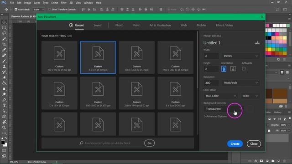This screenshot has height=164, width=292.
Task: Select the Brush tool
Action: (x=4, y=61)
